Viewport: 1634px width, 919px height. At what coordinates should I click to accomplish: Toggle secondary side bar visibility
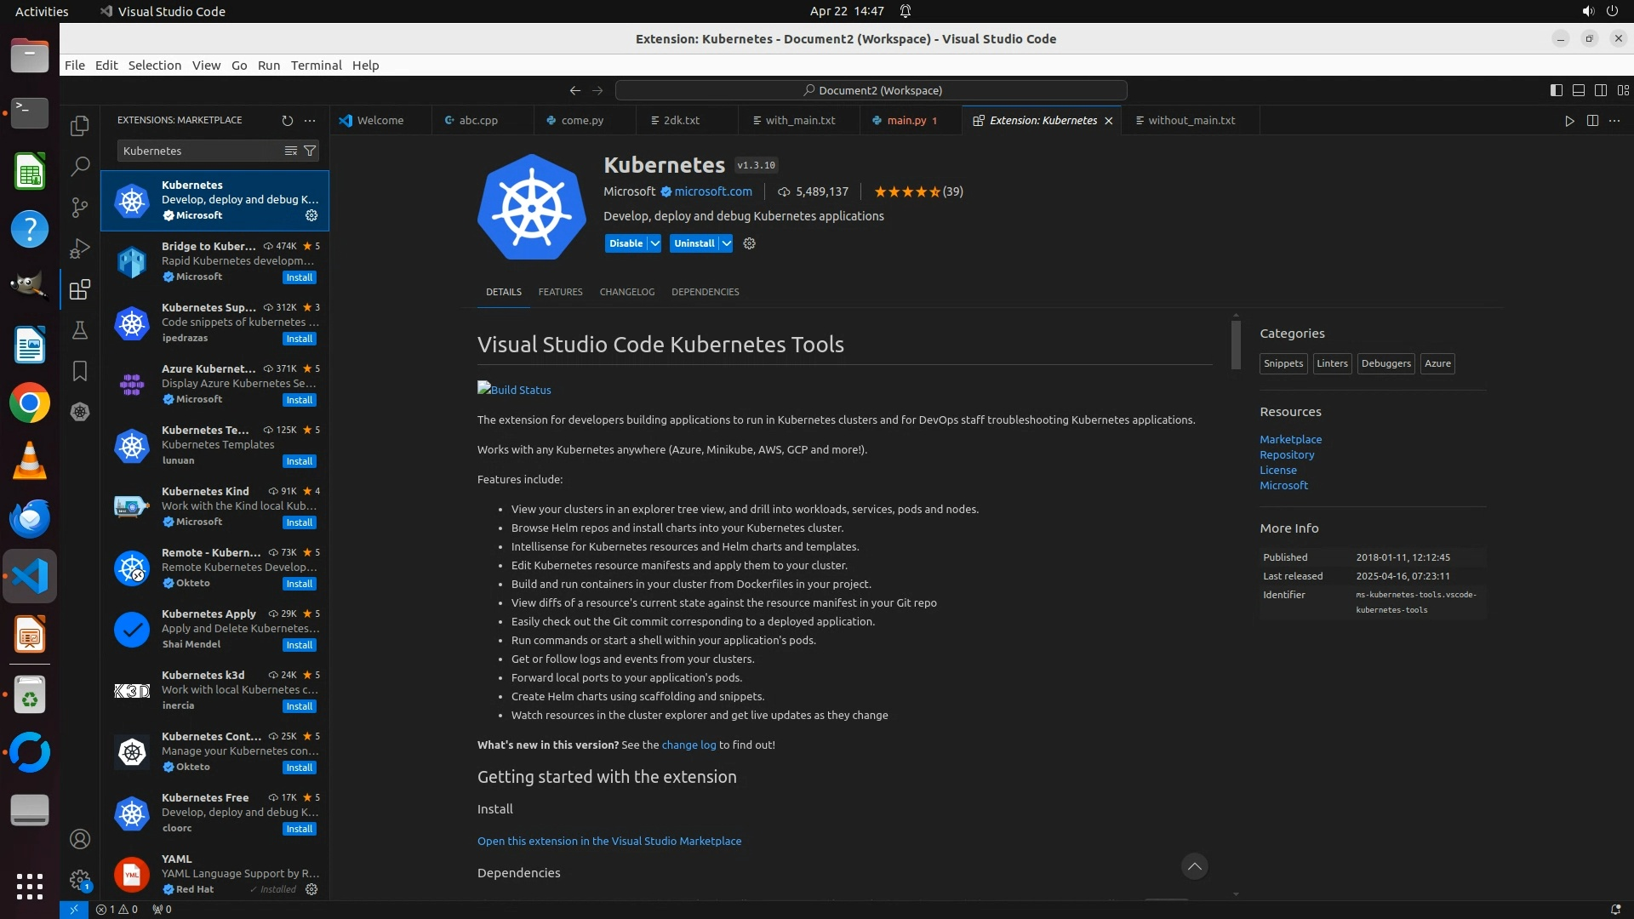[1601, 90]
